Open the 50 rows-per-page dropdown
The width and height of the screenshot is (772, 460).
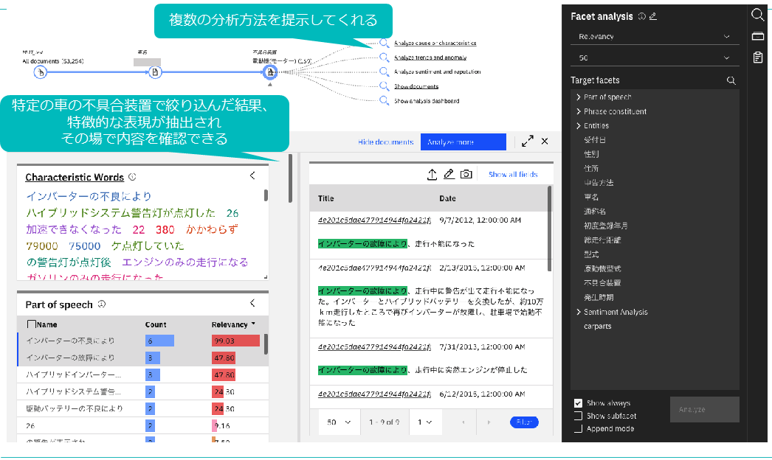tap(337, 422)
